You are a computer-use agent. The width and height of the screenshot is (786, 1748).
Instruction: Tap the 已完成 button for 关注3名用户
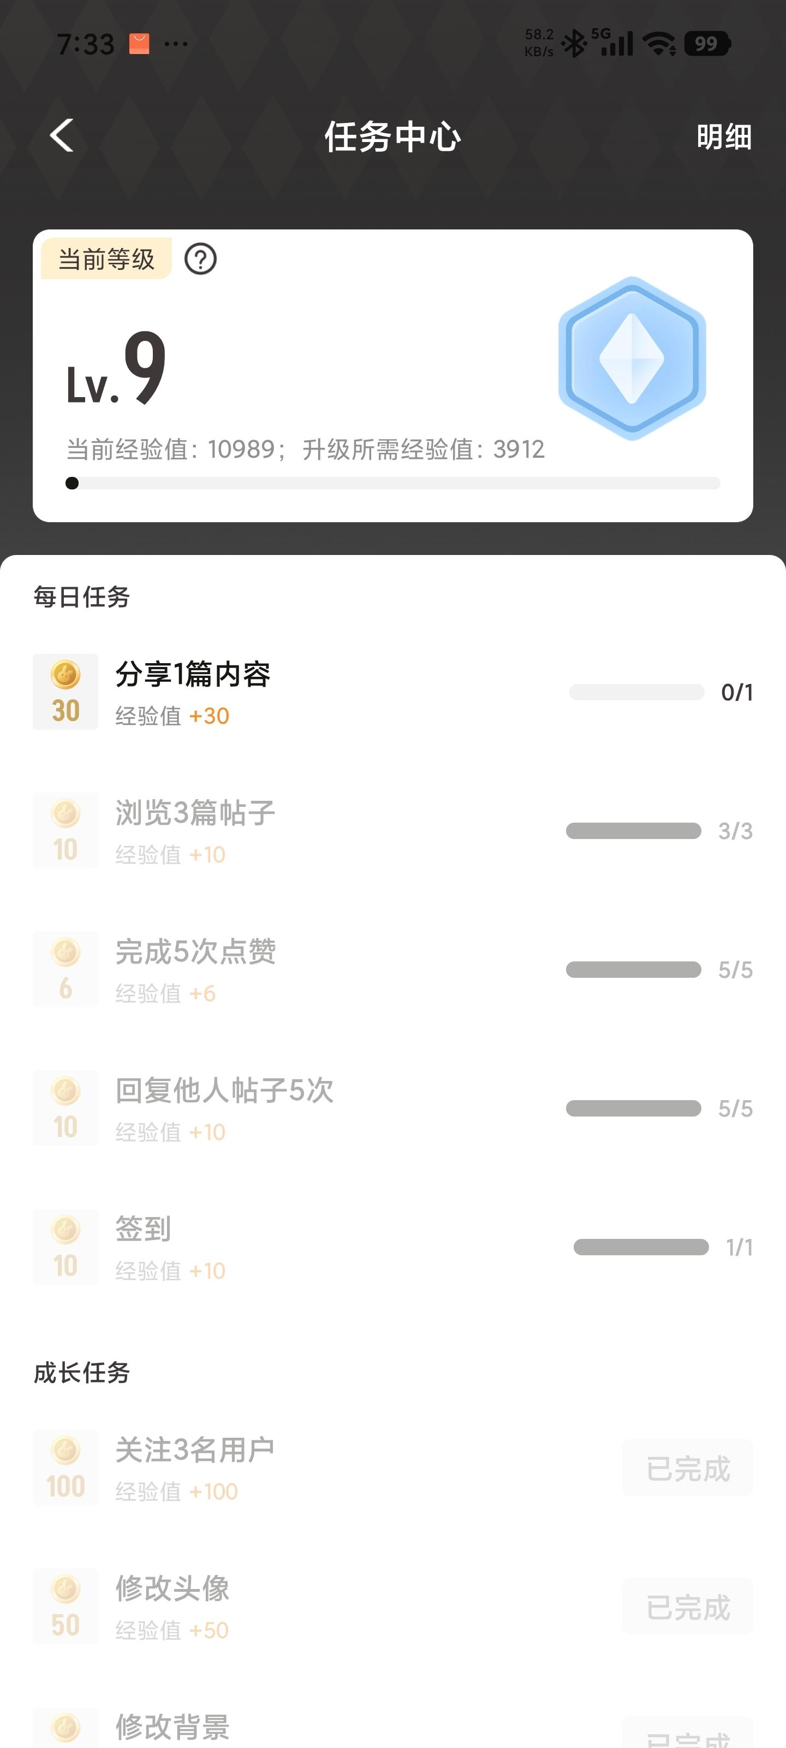click(688, 1469)
